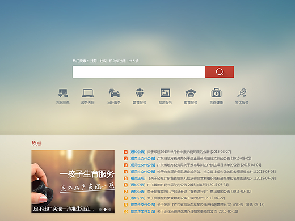Click the 相关法规 category tag
Screen dimensions: 295x221
[x=137, y=178]
